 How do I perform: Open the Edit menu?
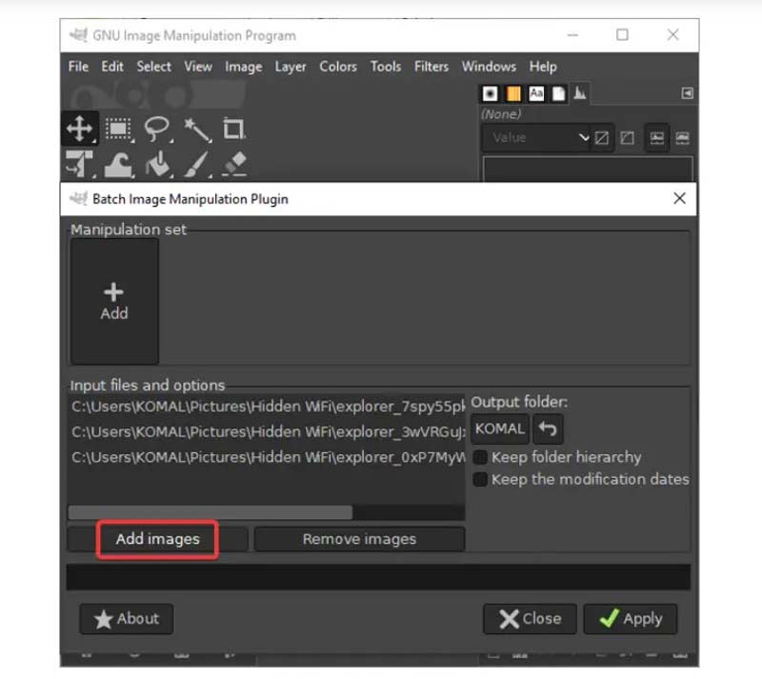click(x=112, y=67)
